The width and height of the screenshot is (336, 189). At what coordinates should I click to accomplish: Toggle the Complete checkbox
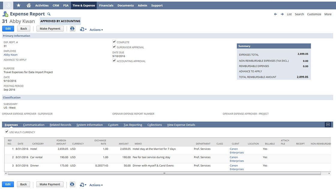pyautogui.click(x=114, y=42)
